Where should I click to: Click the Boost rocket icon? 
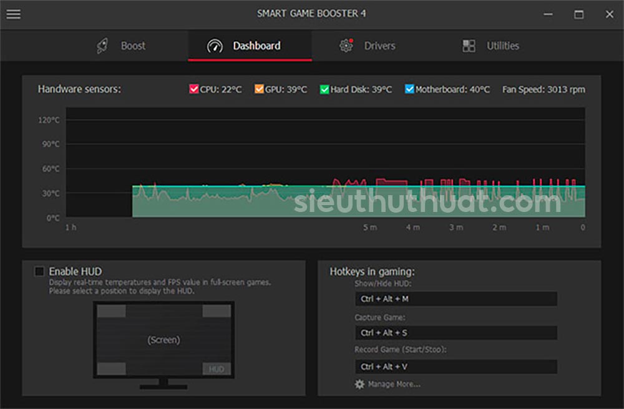point(102,46)
